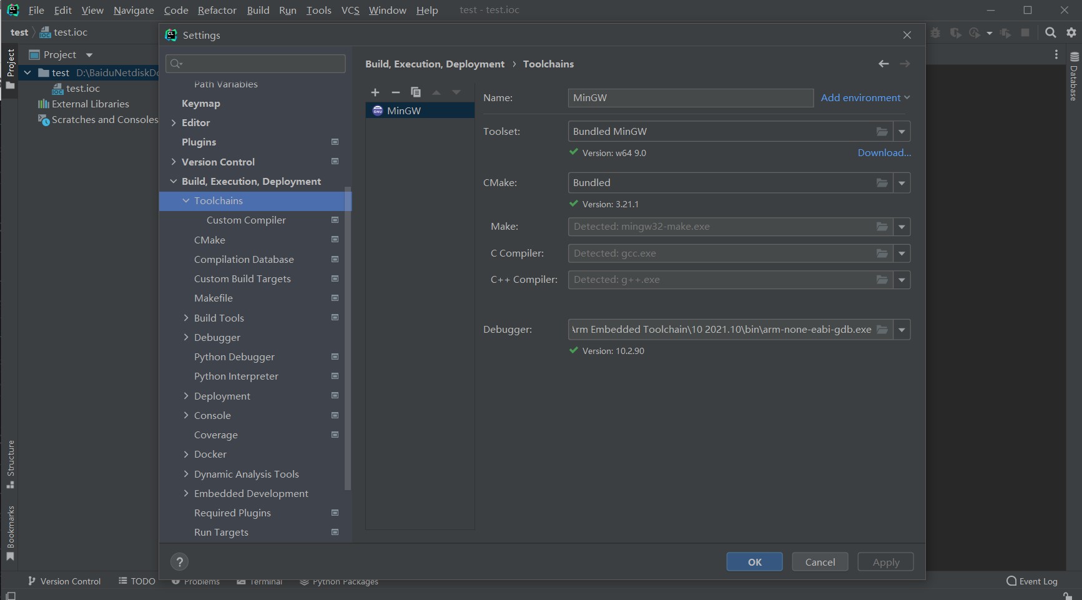
Task: Open Event Log in status bar
Action: (x=1032, y=581)
